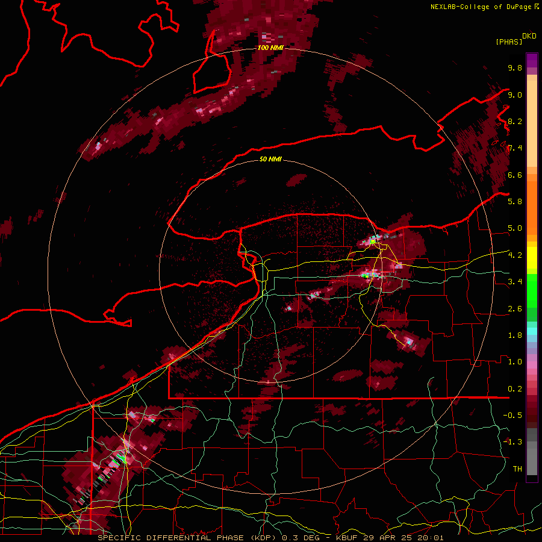Select the 0.2 value on the color scale

pyautogui.click(x=515, y=389)
